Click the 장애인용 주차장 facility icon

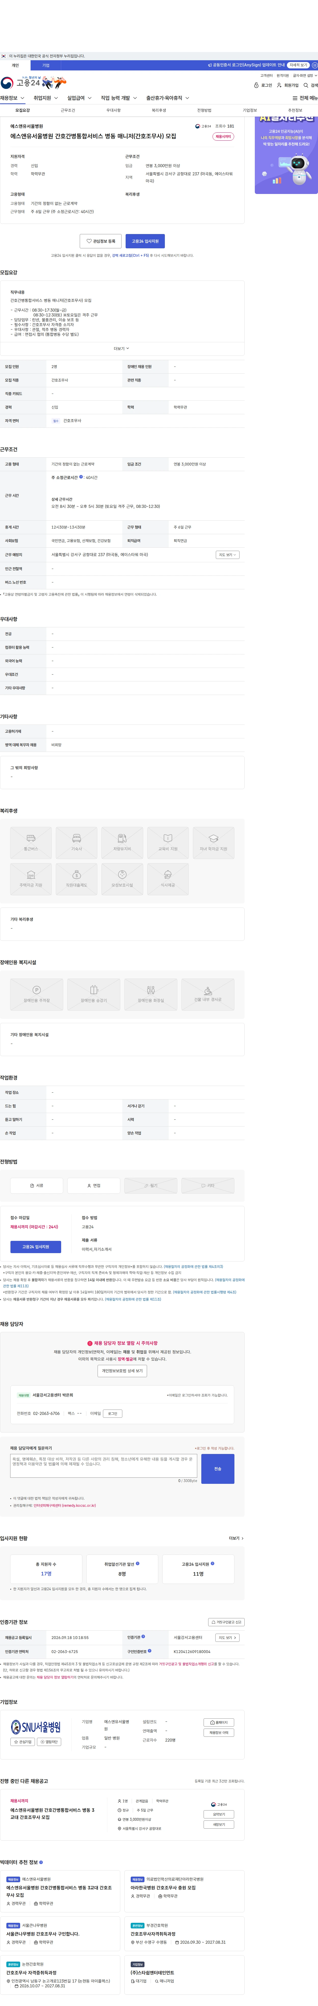point(36,994)
